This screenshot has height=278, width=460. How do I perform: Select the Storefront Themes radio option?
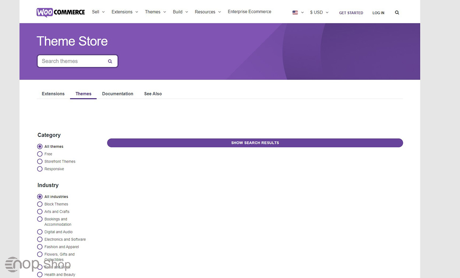point(40,161)
